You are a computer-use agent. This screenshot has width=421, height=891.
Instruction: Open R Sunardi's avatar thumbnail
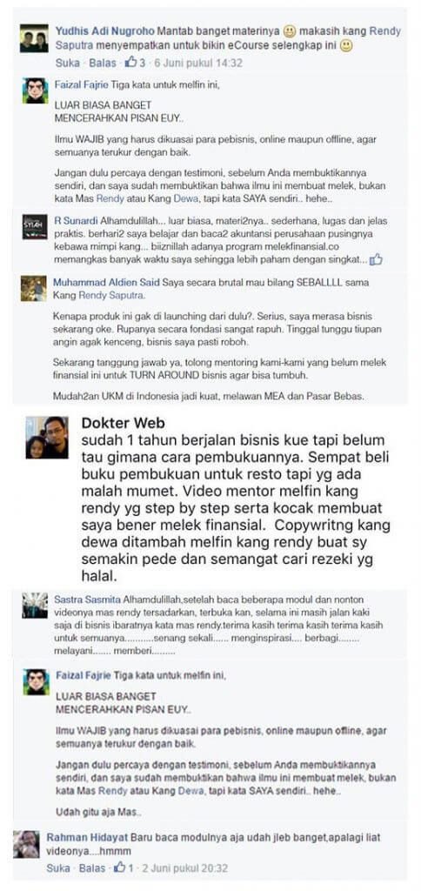[x=35, y=226]
